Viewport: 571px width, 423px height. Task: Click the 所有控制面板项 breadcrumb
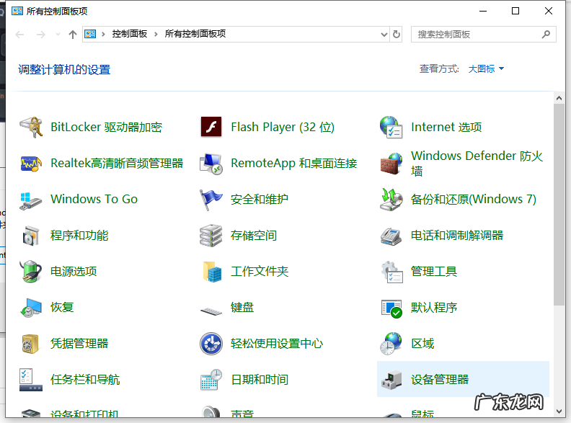195,34
